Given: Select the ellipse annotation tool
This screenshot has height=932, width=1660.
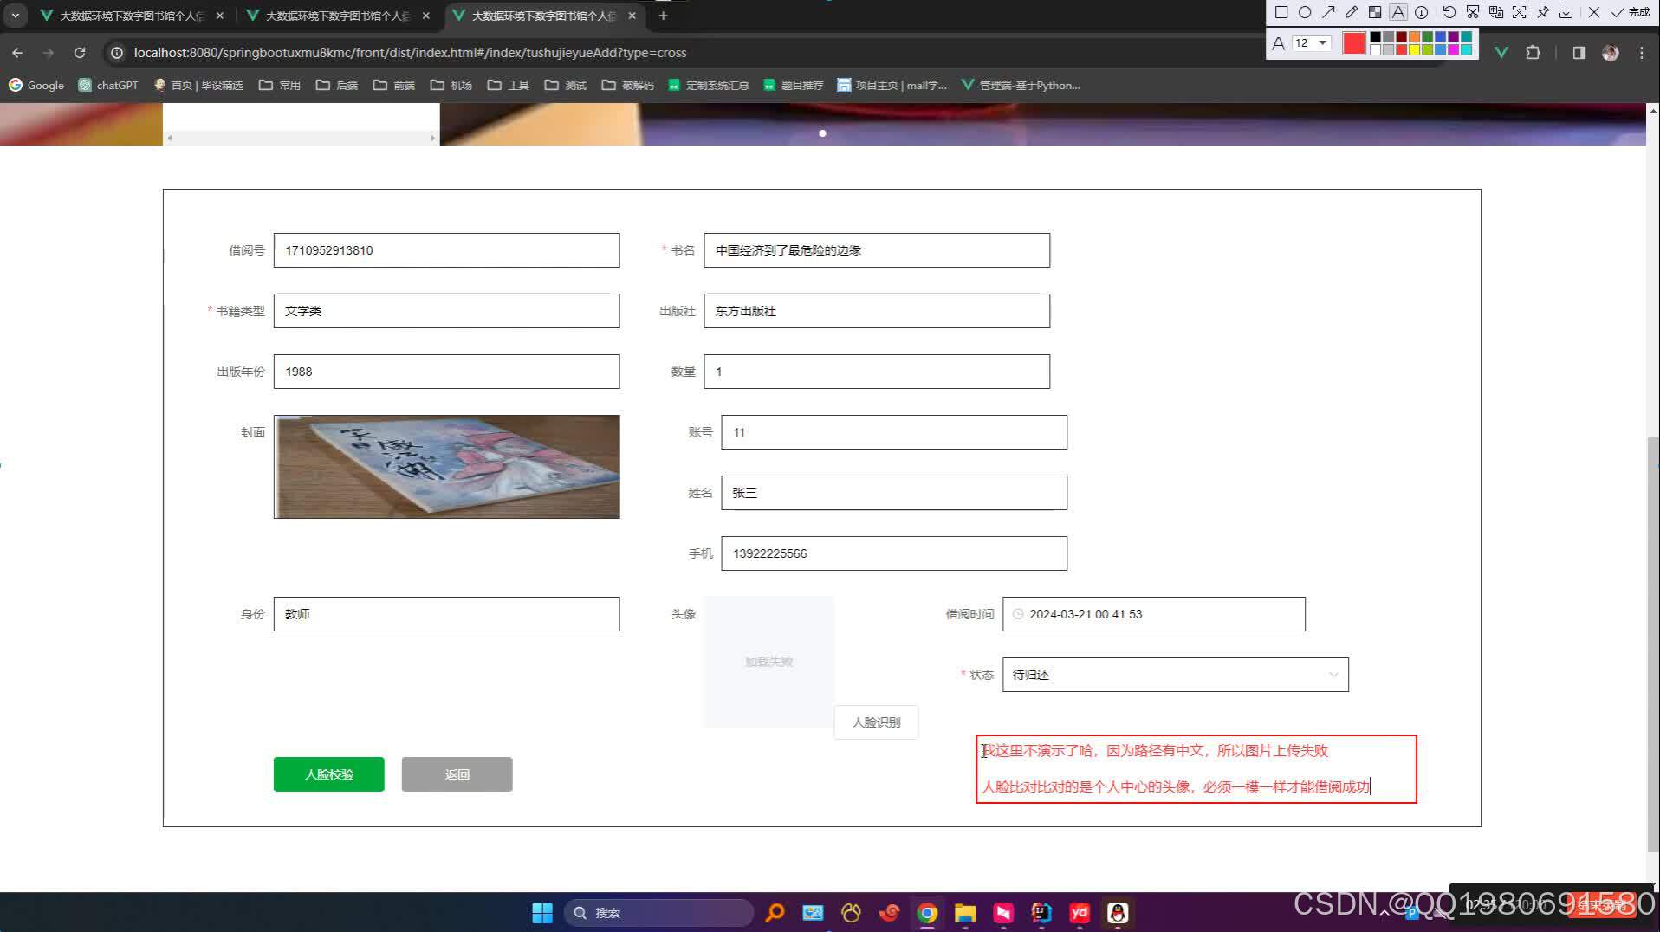Looking at the screenshot, I should [x=1306, y=12].
